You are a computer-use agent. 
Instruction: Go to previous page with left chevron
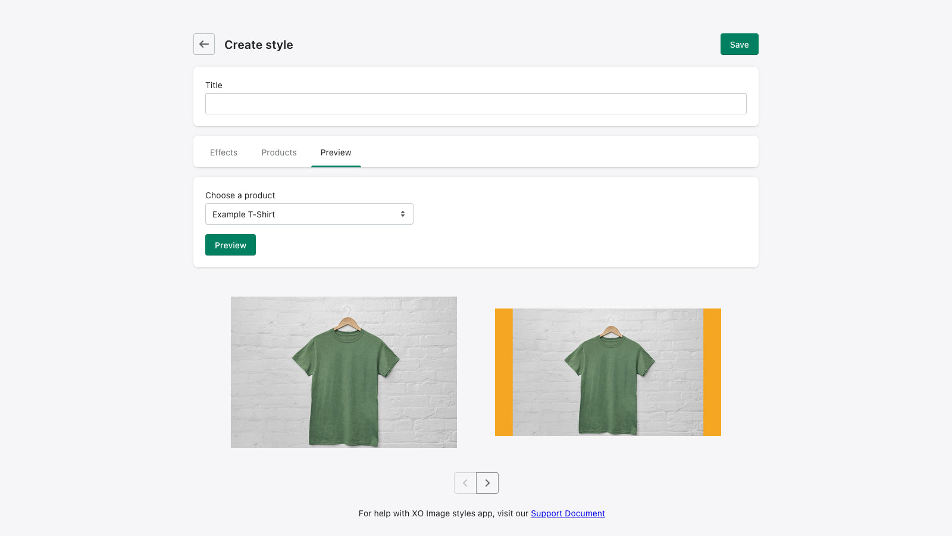(465, 483)
